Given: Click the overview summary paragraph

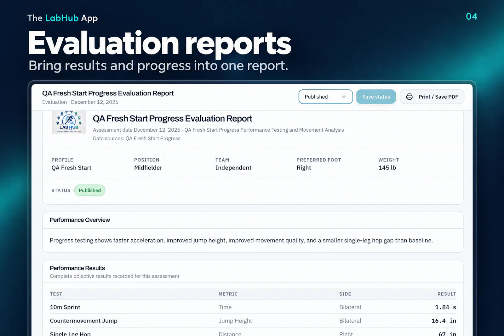Looking at the screenshot, I should (241, 240).
